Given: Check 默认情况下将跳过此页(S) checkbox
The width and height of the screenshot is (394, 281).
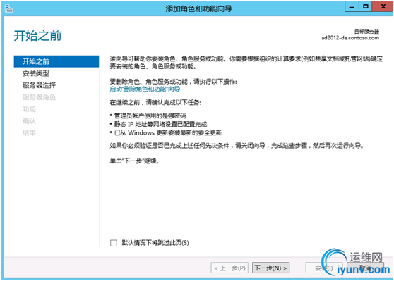Looking at the screenshot, I should coord(114,243).
